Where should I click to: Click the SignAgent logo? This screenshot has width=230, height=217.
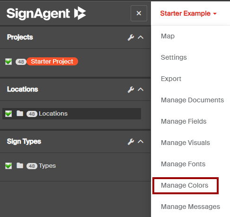click(x=46, y=13)
